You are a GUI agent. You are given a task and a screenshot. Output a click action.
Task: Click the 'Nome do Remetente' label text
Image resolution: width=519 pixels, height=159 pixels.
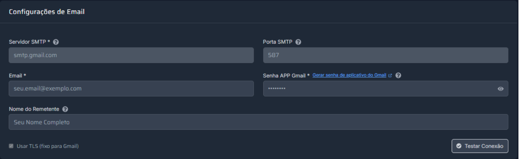click(x=34, y=109)
